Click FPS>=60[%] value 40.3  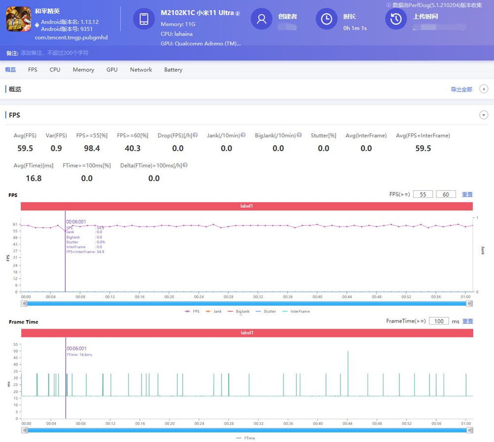pyautogui.click(x=132, y=148)
